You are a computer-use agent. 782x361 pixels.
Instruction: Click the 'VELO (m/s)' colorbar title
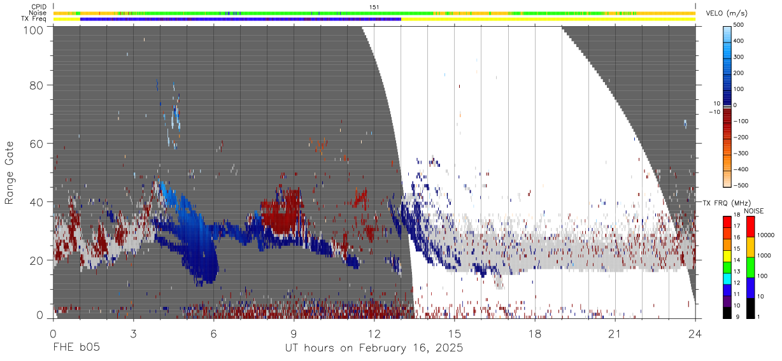(x=727, y=13)
